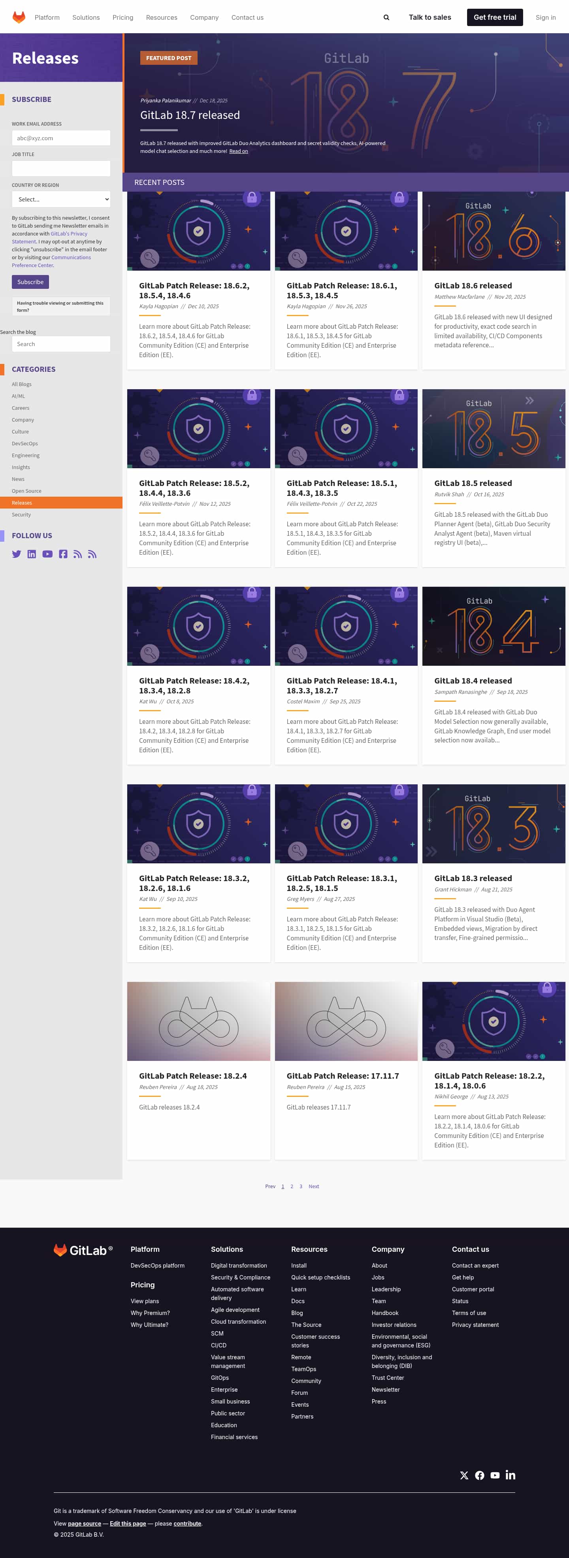Open the Company navigation menu
569x1558 pixels.
coord(204,17)
